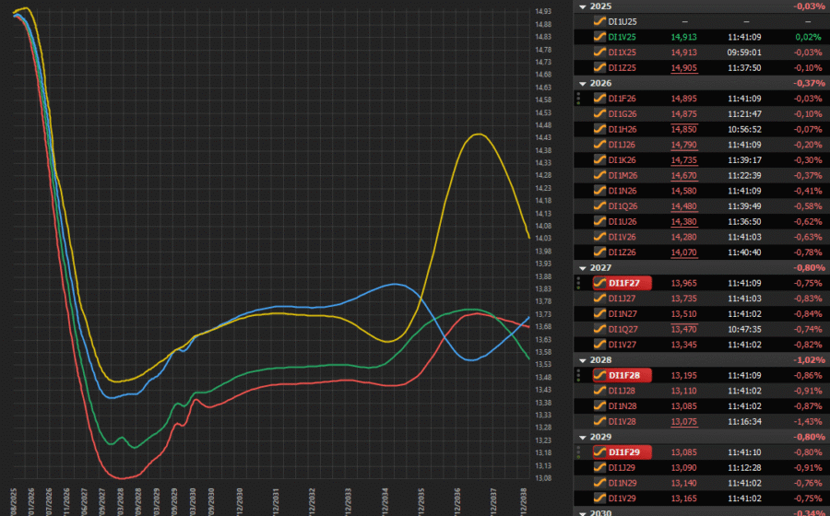The width and height of the screenshot is (830, 516).
Task: Click the DI1V29 contract name
Action: coord(622,498)
